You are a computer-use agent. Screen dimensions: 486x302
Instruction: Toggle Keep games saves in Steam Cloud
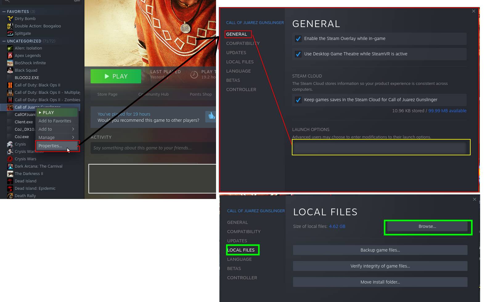(x=298, y=100)
